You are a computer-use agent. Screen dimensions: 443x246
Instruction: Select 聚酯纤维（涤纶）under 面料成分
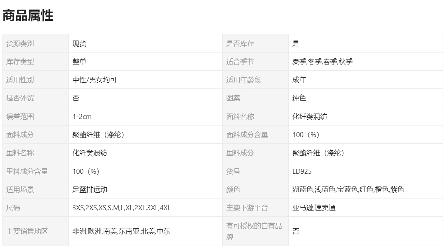point(99,135)
